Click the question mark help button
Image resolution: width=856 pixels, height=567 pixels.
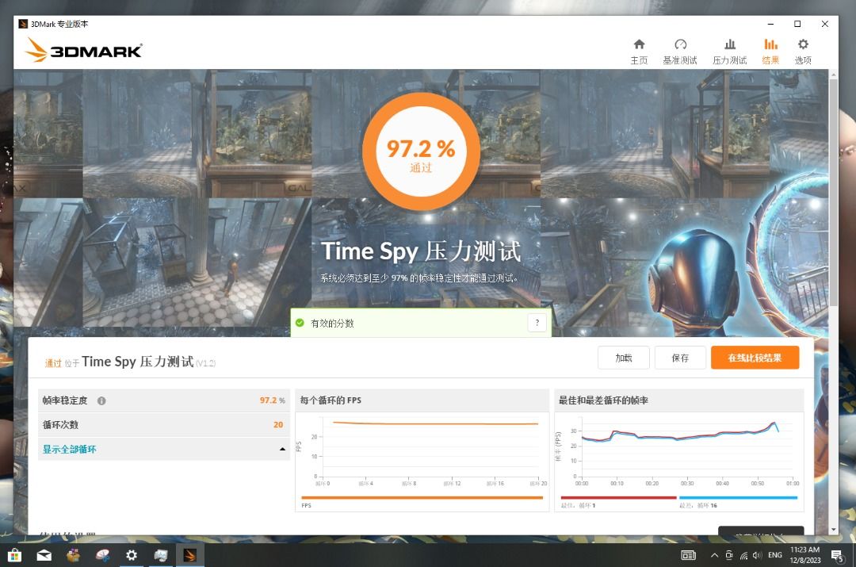click(x=537, y=323)
